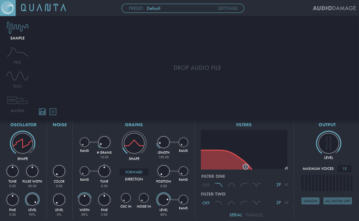Set Filter One to 2P slope
Viewport: 359px width, 221px height.
click(279, 185)
